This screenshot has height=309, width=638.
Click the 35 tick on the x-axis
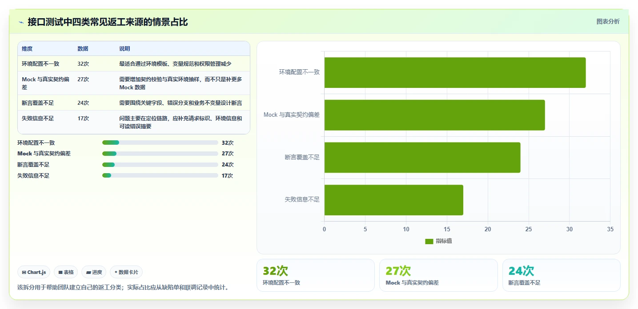click(610, 230)
